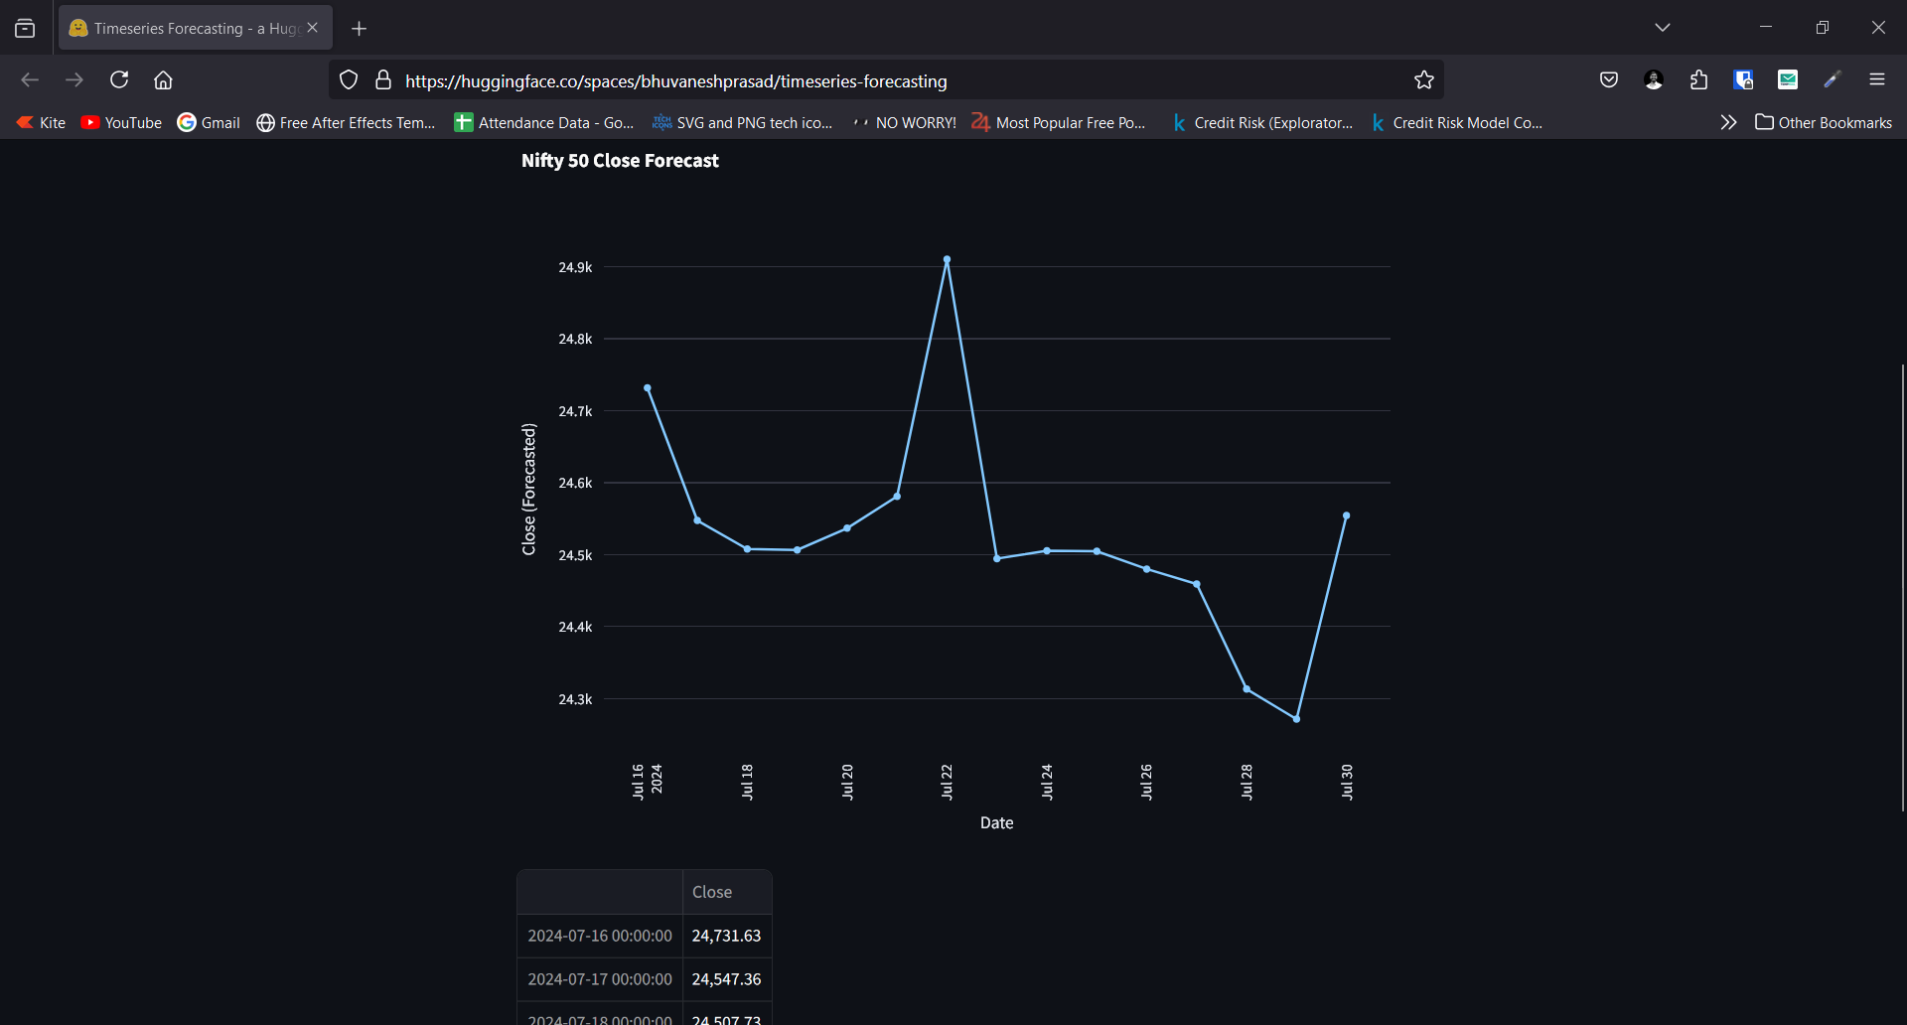1907x1025 pixels.
Task: Click the page vertical scrollbar
Action: pyautogui.click(x=1902, y=586)
